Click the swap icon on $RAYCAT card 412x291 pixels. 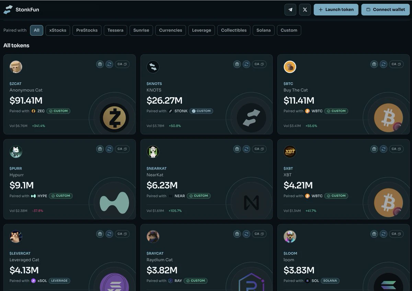pyautogui.click(x=246, y=234)
